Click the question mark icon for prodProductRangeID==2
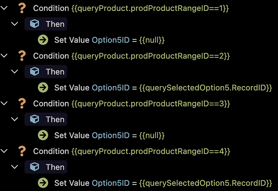This screenshot has width=278, height=191. pyautogui.click(x=22, y=56)
